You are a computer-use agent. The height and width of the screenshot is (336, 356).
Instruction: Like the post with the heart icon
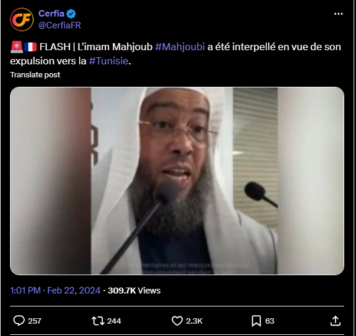click(x=177, y=321)
